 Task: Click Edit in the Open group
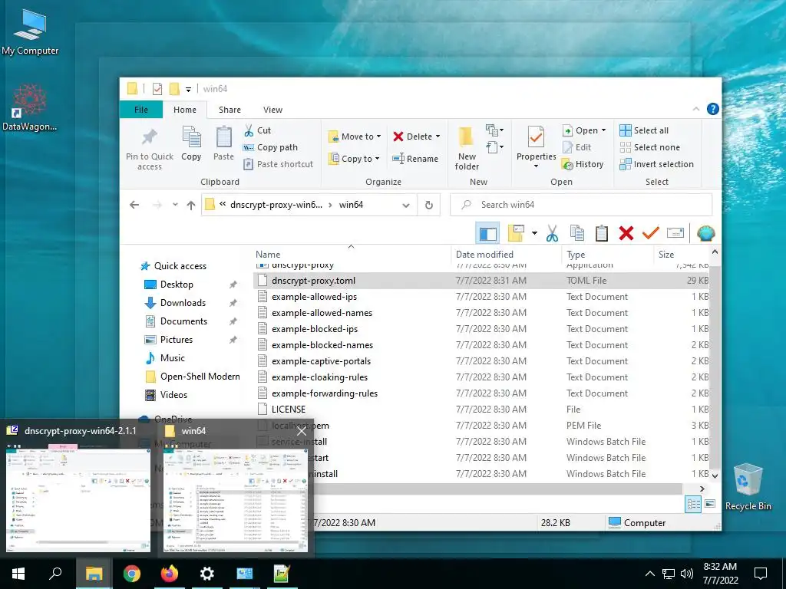[577, 147]
